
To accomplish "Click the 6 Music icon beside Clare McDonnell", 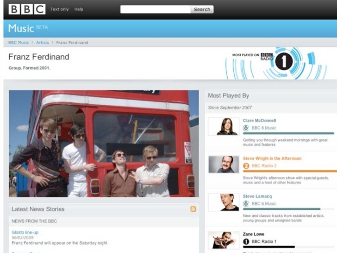I will 246,128.
